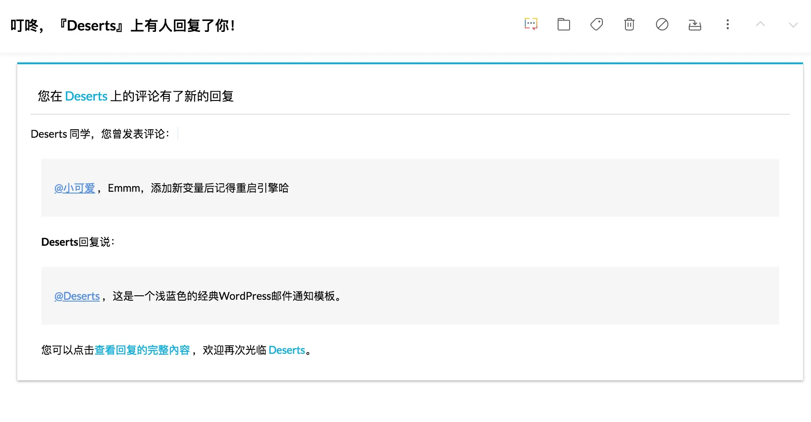811x422 pixels.
Task: Delete this email with the trash icon
Action: (x=629, y=24)
